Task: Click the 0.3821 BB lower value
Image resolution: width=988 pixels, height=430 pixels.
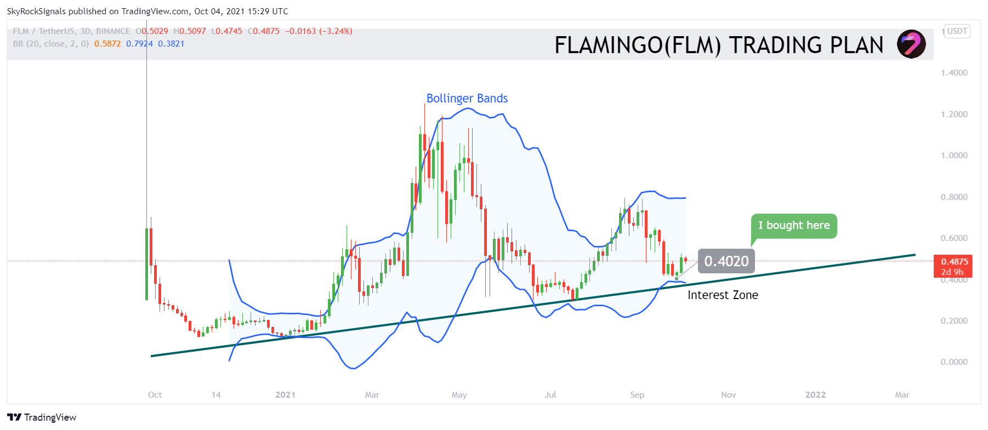Action: pyautogui.click(x=171, y=44)
